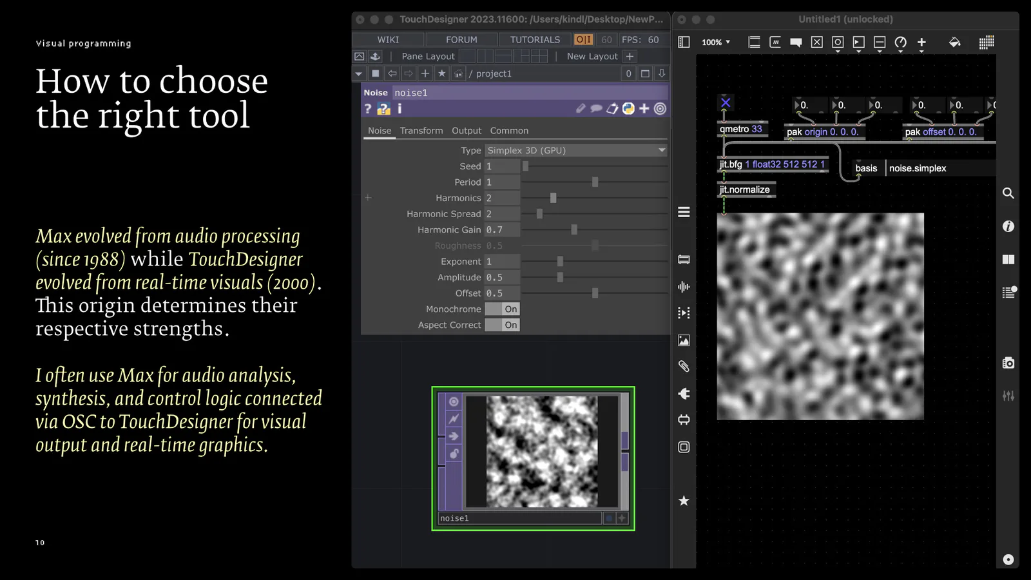Click New Layout plus button
Image resolution: width=1031 pixels, height=580 pixels.
point(630,56)
